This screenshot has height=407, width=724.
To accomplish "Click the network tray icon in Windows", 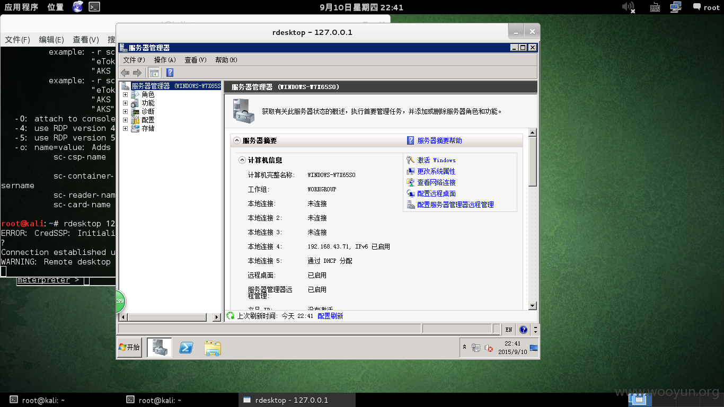I will [476, 348].
